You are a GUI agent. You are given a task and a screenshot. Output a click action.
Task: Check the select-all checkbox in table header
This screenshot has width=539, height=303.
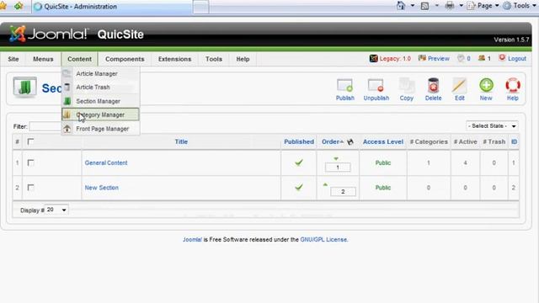pos(30,141)
